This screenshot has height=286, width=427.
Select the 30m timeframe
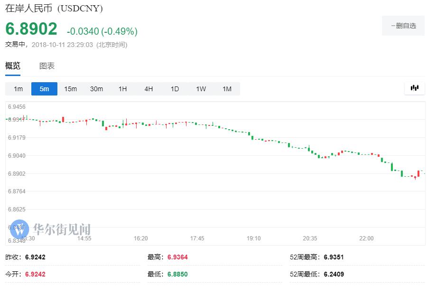(x=96, y=89)
